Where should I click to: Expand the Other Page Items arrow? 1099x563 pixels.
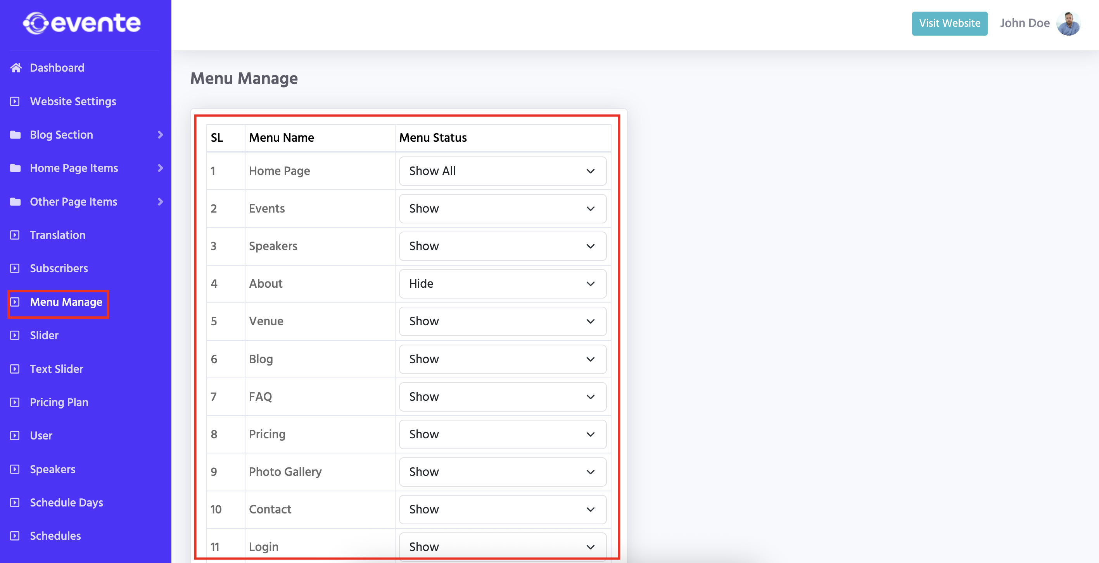[161, 202]
